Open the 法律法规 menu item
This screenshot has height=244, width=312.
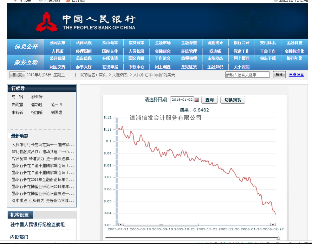point(84,43)
